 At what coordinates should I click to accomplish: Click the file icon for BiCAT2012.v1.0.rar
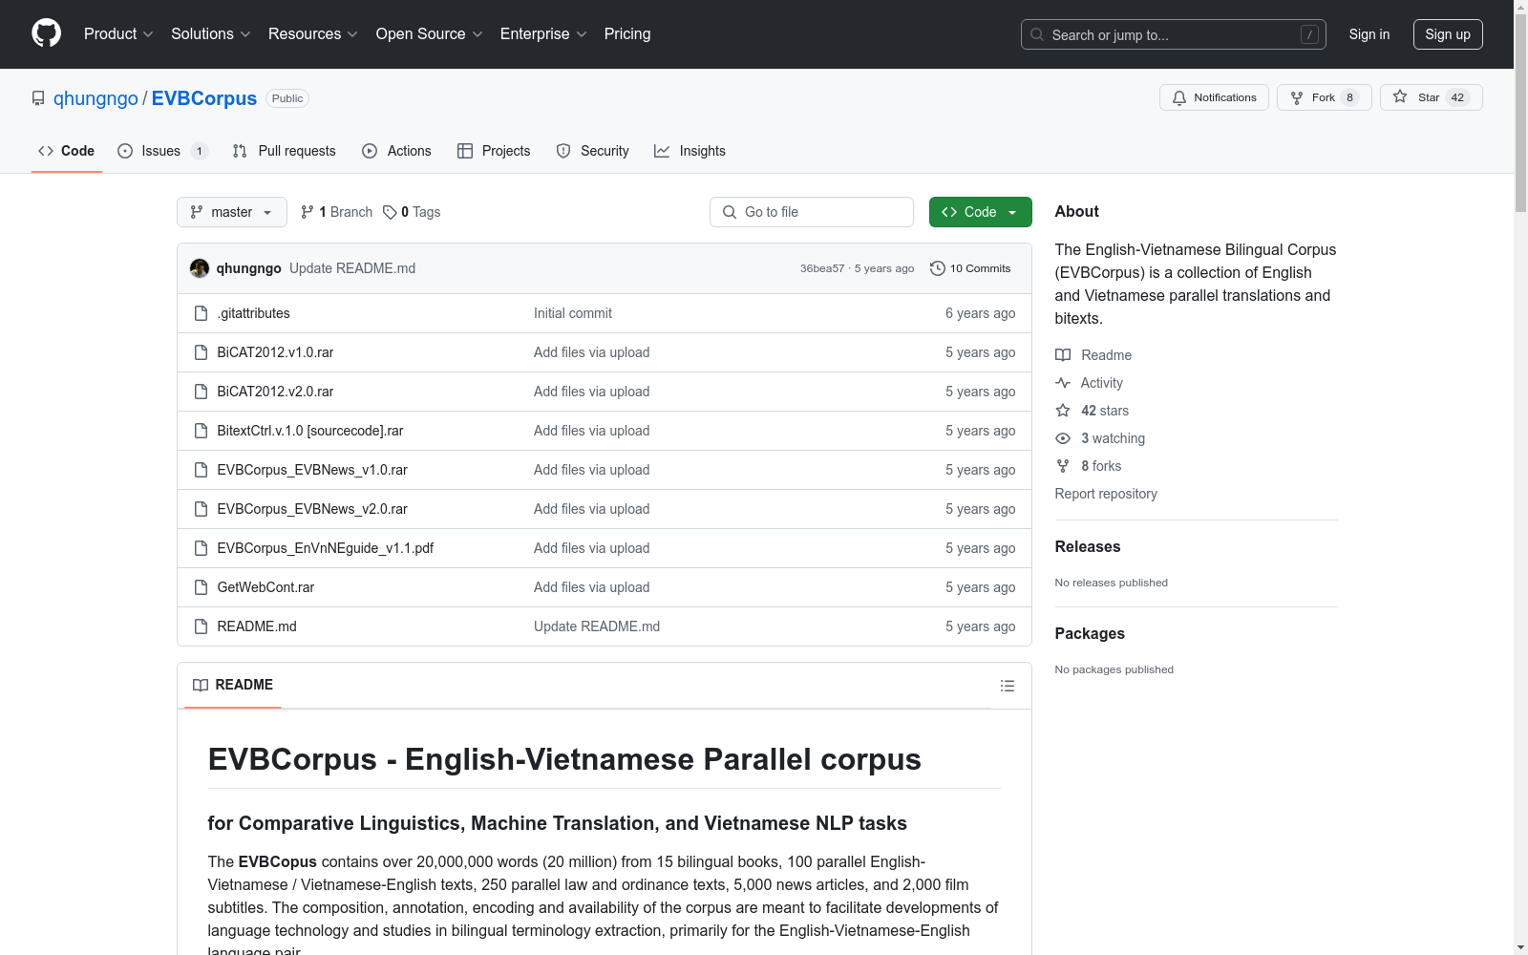coord(201,352)
